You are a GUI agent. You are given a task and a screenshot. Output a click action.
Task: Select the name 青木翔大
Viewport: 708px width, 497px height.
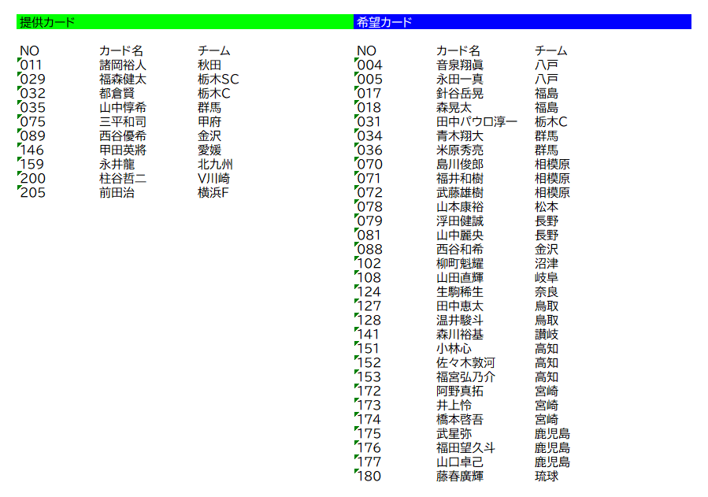(x=460, y=136)
